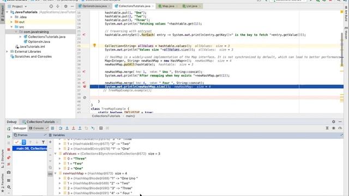Expand the .idea folder
The width and height of the screenshot is (349, 196).
tap(11, 17)
